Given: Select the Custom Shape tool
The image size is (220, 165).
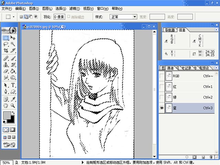Looking at the screenshot, I should tap(13, 91).
